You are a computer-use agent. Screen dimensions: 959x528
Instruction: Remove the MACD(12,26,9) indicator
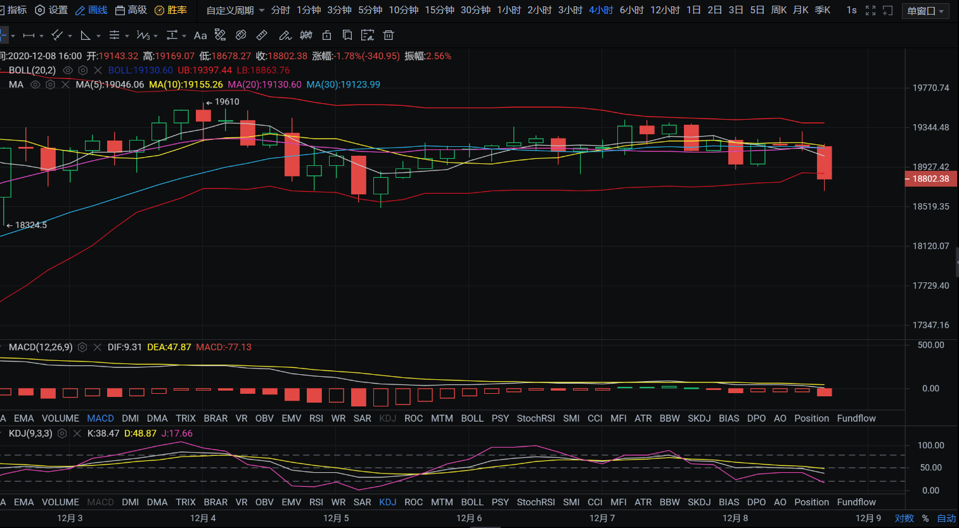point(97,347)
